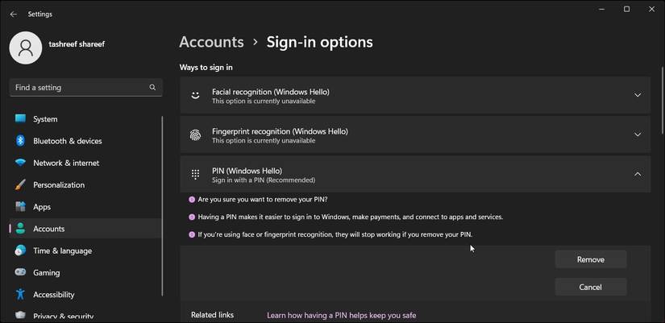Click the Accessibility figure icon
Screen dimensions: 665x323
[x=20, y=294]
